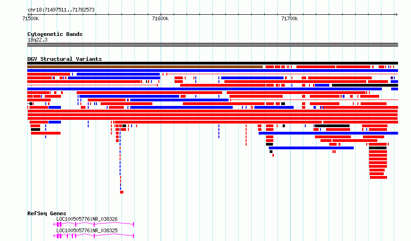
Task: Click the 71500k ruler label
Action: pos(30,18)
